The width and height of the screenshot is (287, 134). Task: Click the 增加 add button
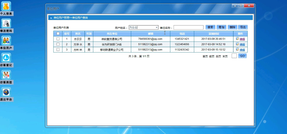pyautogui.click(x=221, y=27)
